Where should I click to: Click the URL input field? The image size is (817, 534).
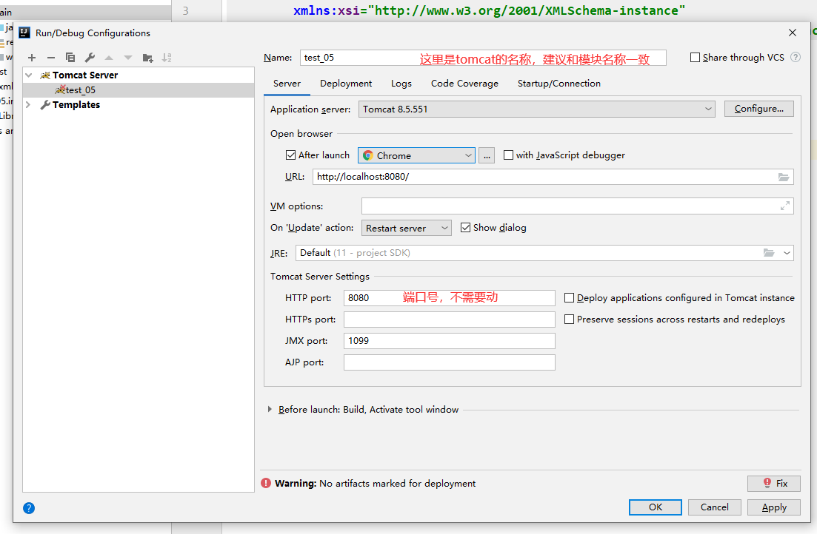pos(553,177)
